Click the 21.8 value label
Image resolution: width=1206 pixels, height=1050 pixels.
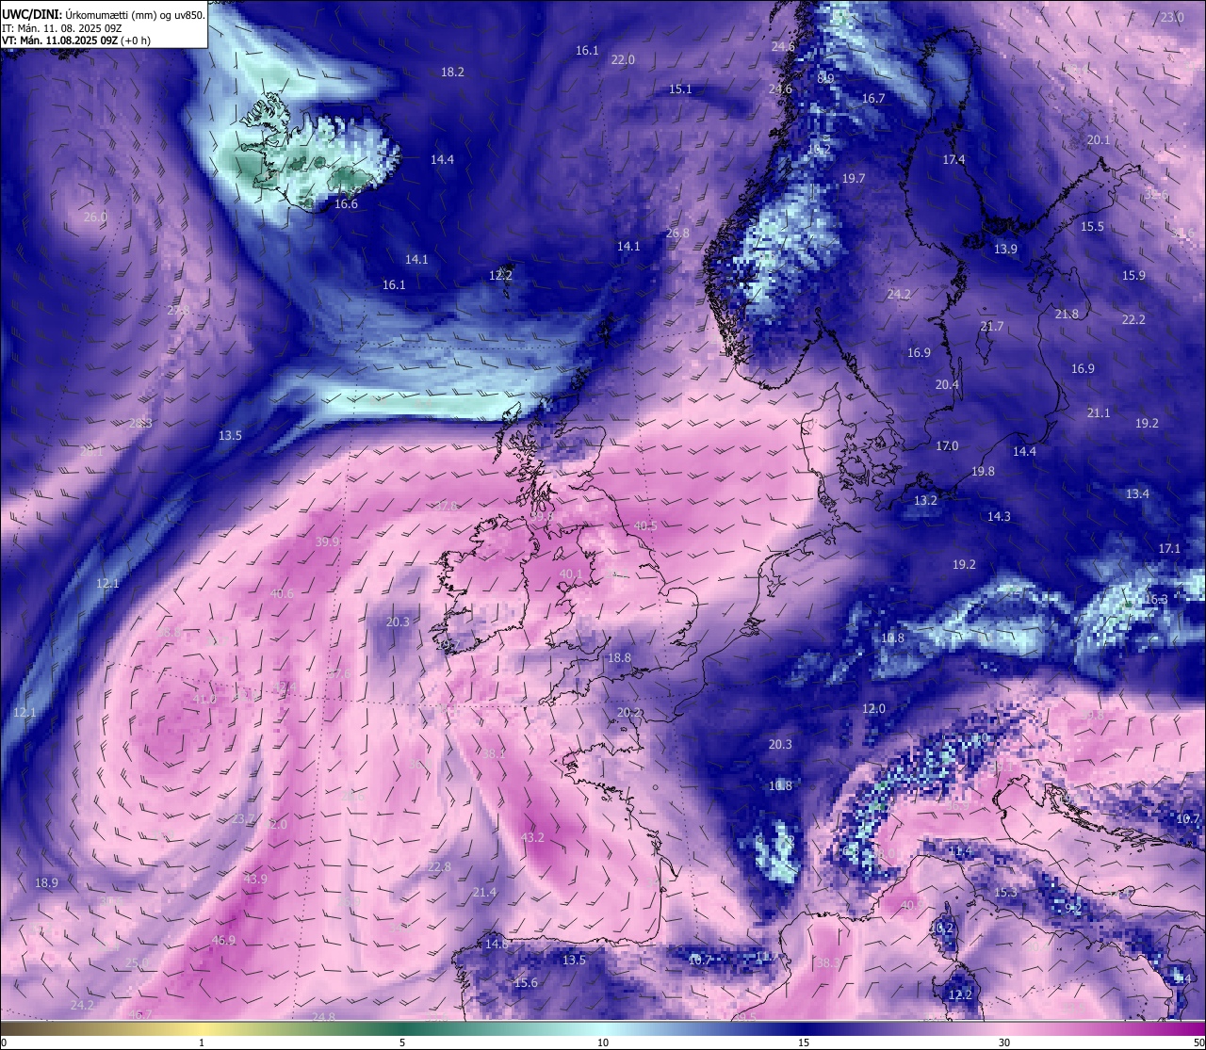point(1067,314)
